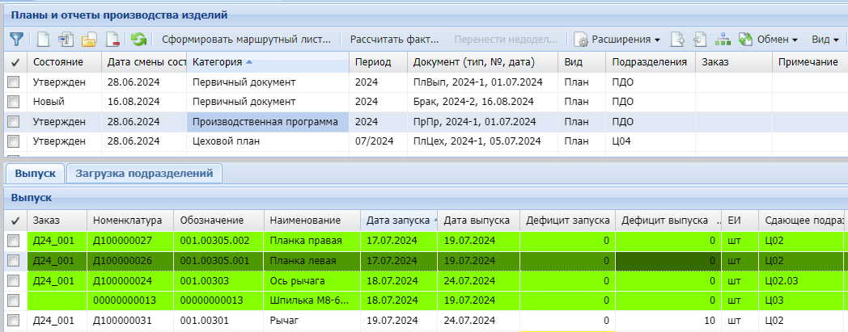Open record with yellow folder icon
The width and height of the screenshot is (848, 332).
tap(90, 39)
